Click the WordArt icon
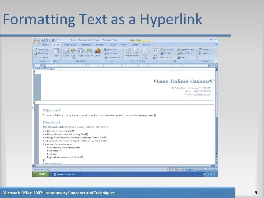 pos(166,54)
